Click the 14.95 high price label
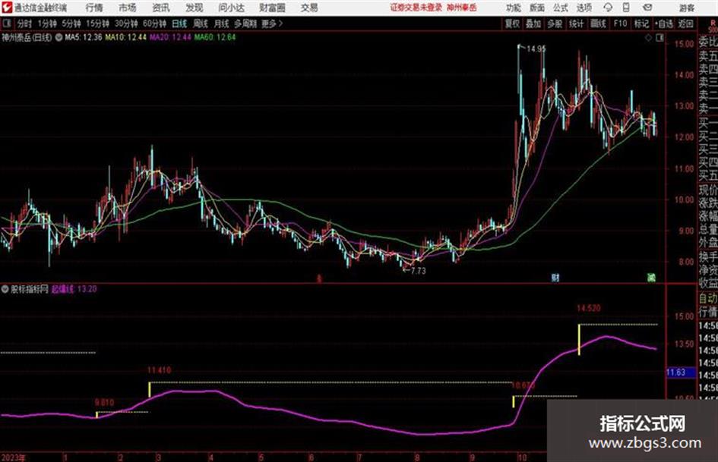Screen dimensions: 718x462 tap(536, 49)
